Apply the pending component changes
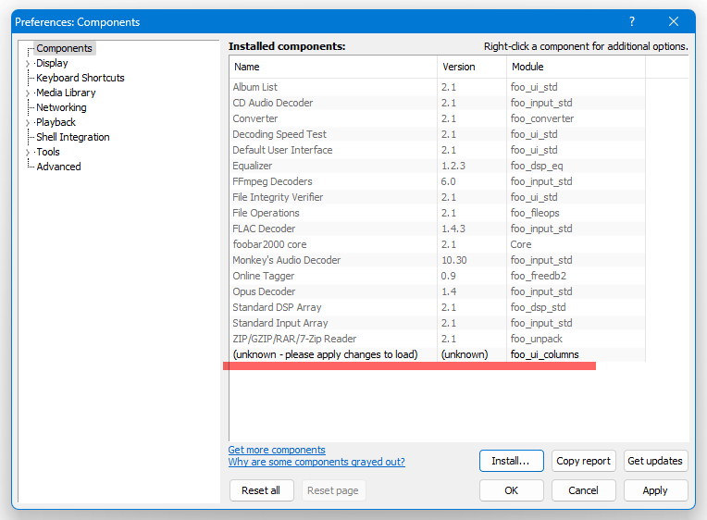Viewport: 707px width, 520px height. point(655,490)
